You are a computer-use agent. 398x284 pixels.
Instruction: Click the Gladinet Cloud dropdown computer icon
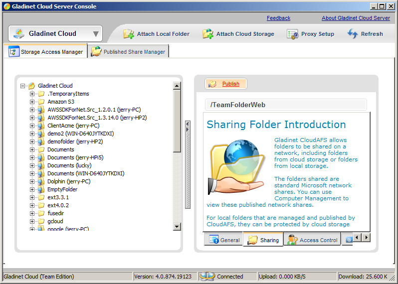pyautogui.click(x=19, y=33)
